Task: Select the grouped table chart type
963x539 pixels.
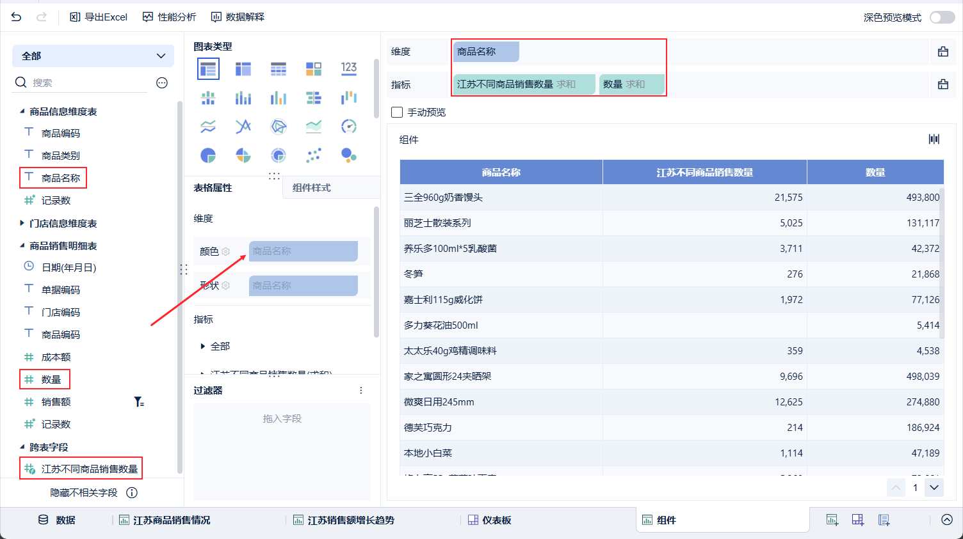Action: click(x=208, y=69)
